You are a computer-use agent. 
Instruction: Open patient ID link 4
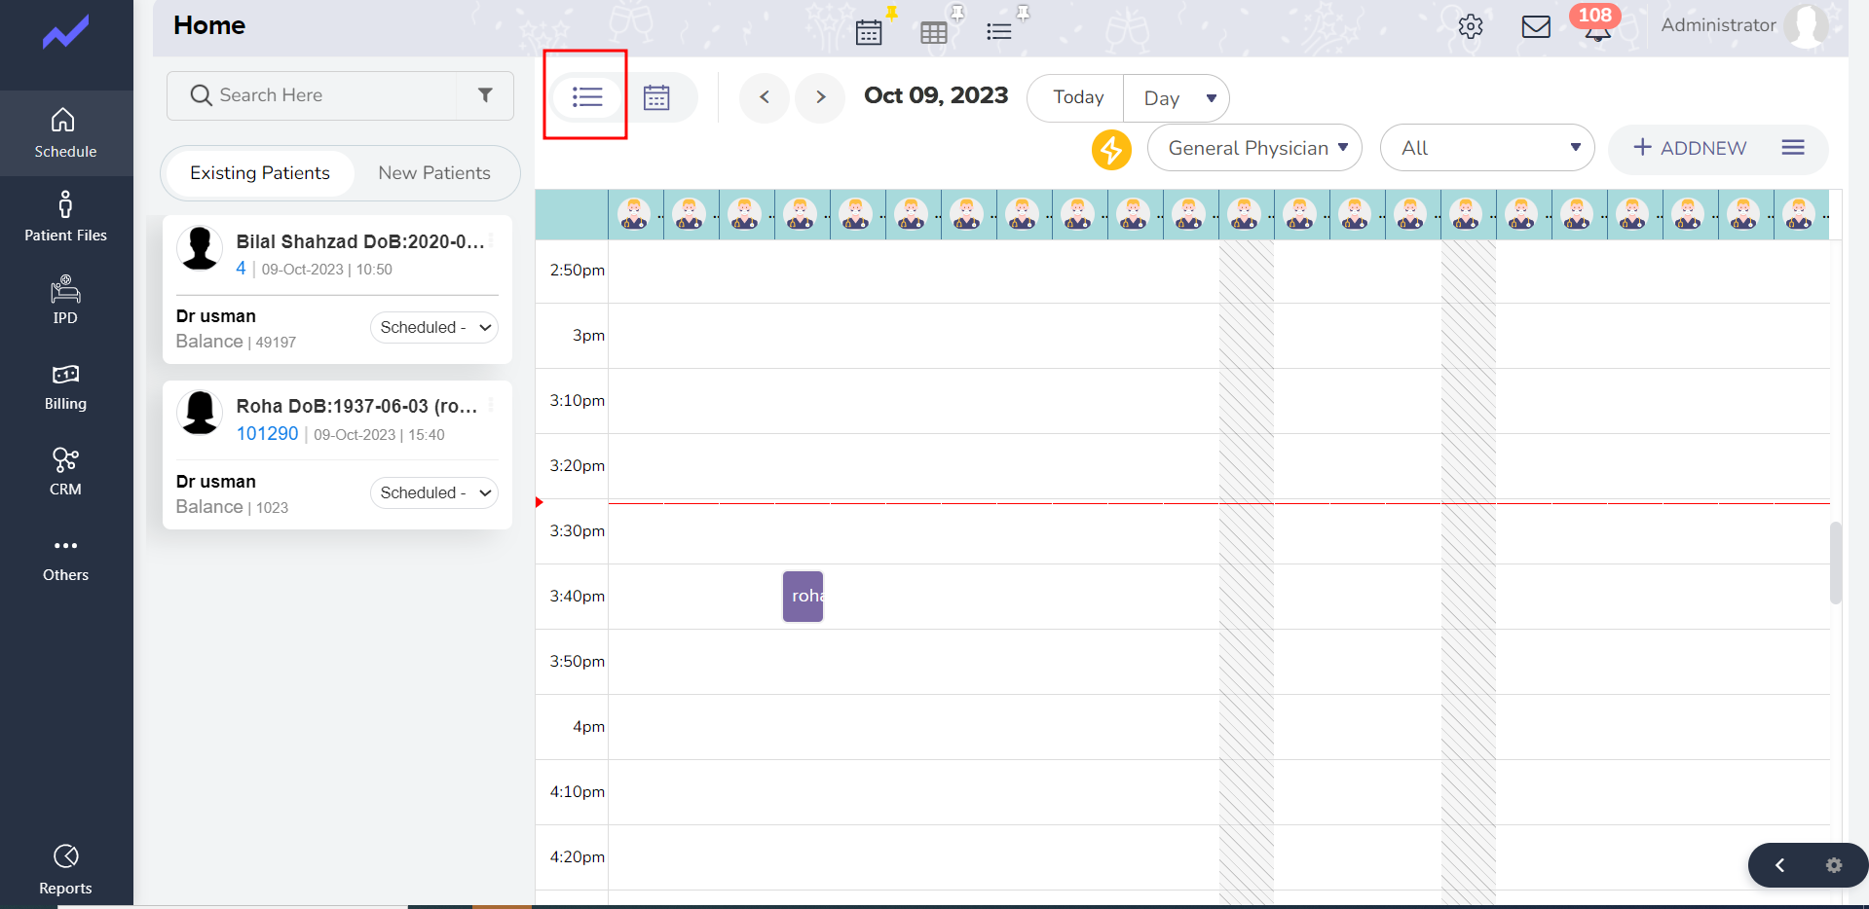pyautogui.click(x=241, y=269)
